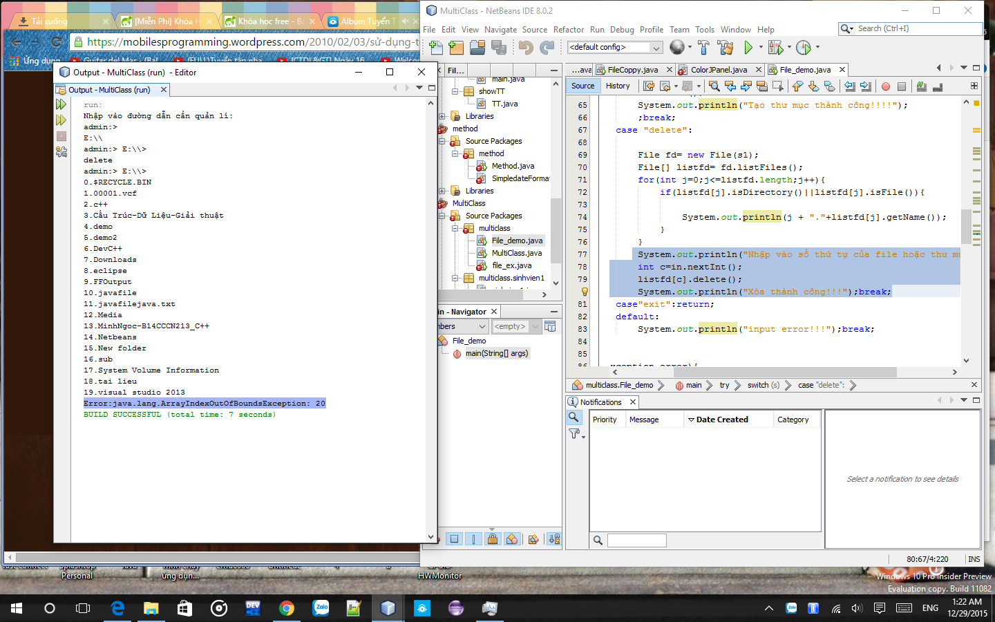Click the New Project toolbar icon
This screenshot has height=622, width=995.
(x=456, y=47)
